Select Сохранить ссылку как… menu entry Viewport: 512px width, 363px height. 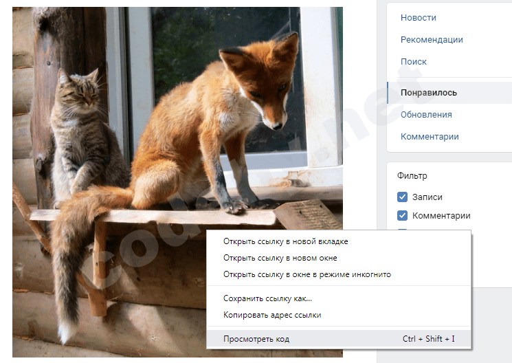pyautogui.click(x=339, y=298)
